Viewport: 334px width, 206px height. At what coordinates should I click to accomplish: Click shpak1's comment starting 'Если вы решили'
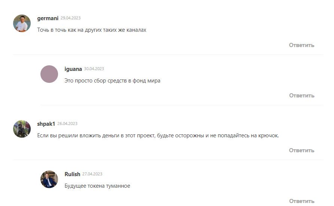158,135
